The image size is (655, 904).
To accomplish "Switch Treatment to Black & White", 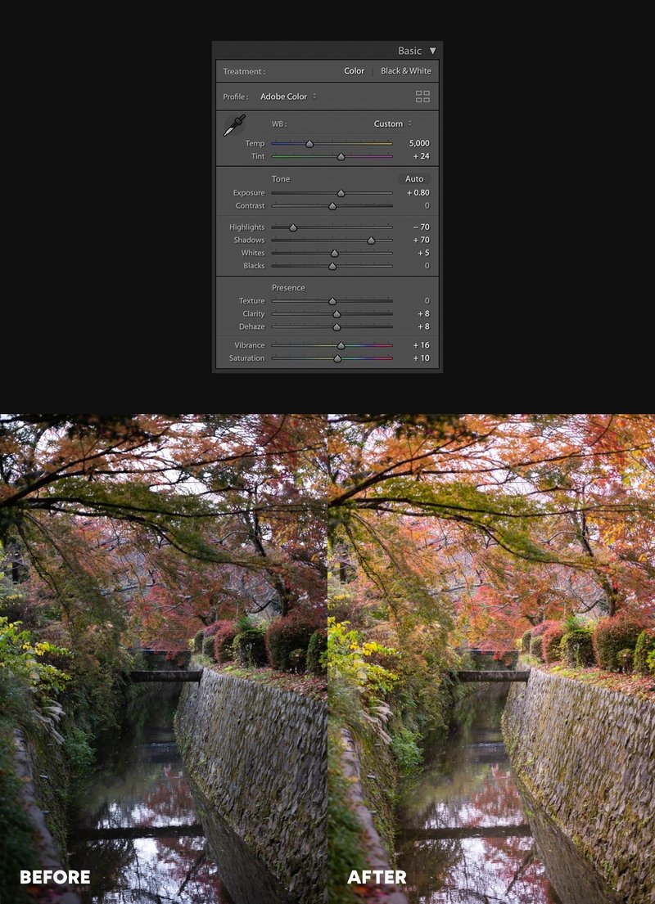I will pyautogui.click(x=406, y=71).
